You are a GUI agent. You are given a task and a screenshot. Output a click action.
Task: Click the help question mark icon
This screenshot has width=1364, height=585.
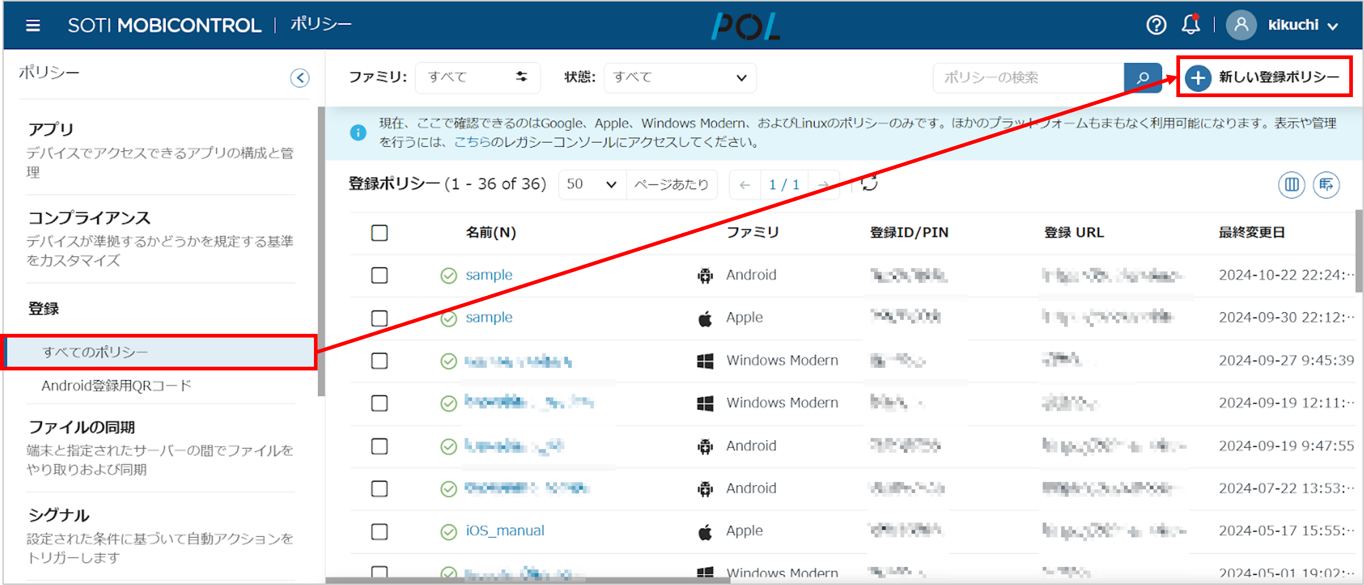(x=1156, y=25)
